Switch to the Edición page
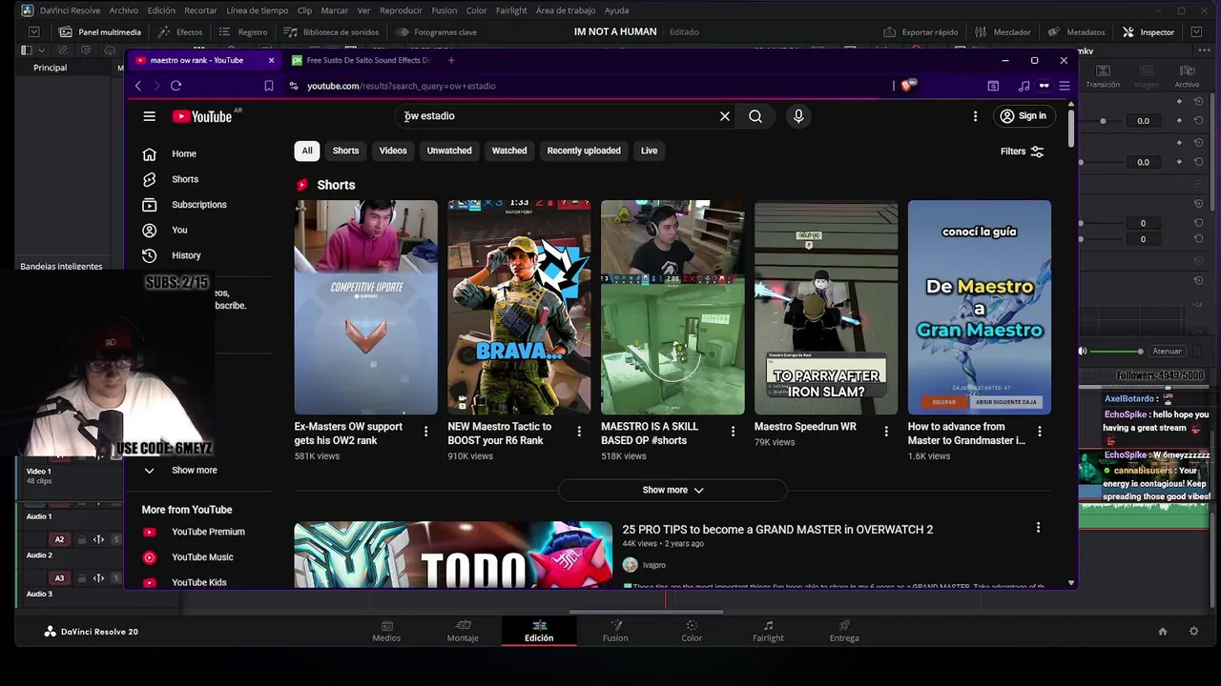 [539, 631]
